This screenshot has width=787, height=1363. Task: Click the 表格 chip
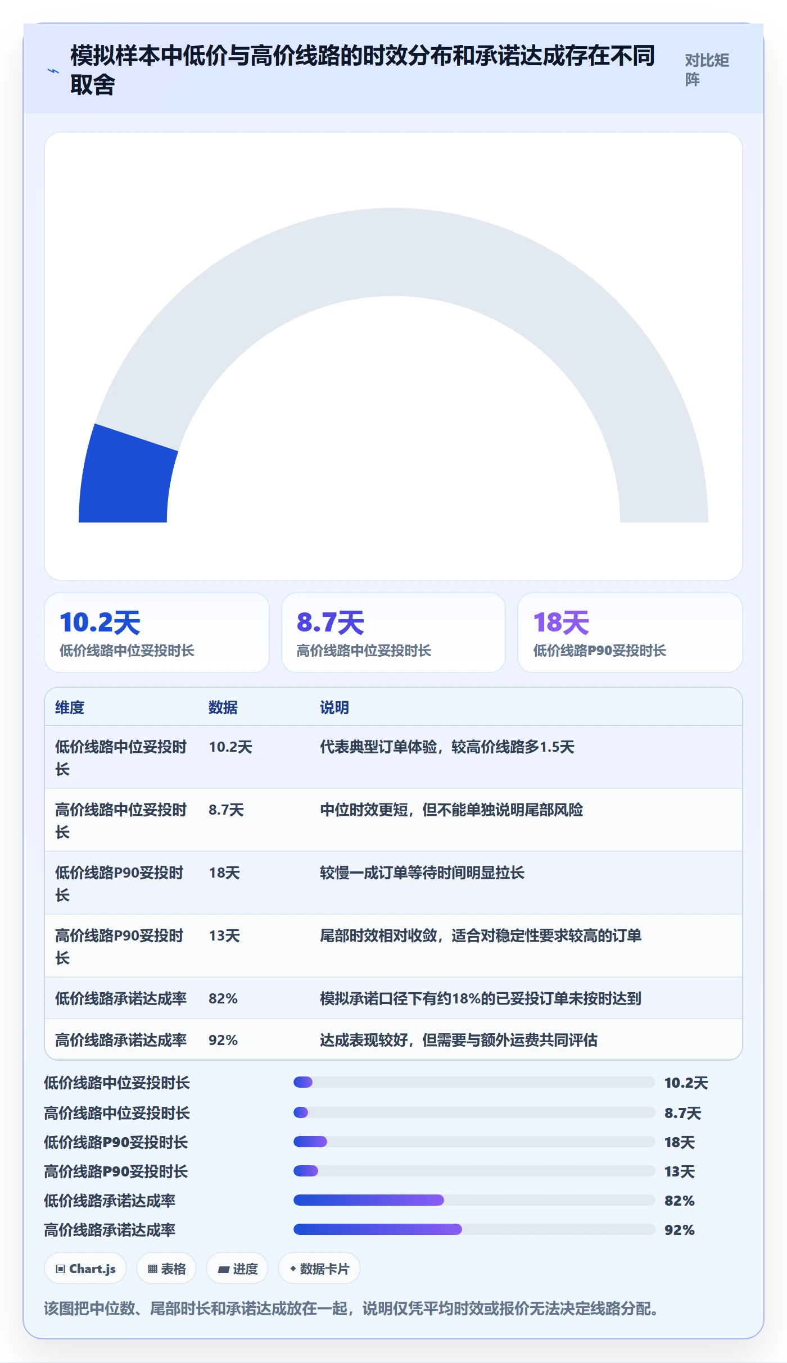coord(166,1269)
